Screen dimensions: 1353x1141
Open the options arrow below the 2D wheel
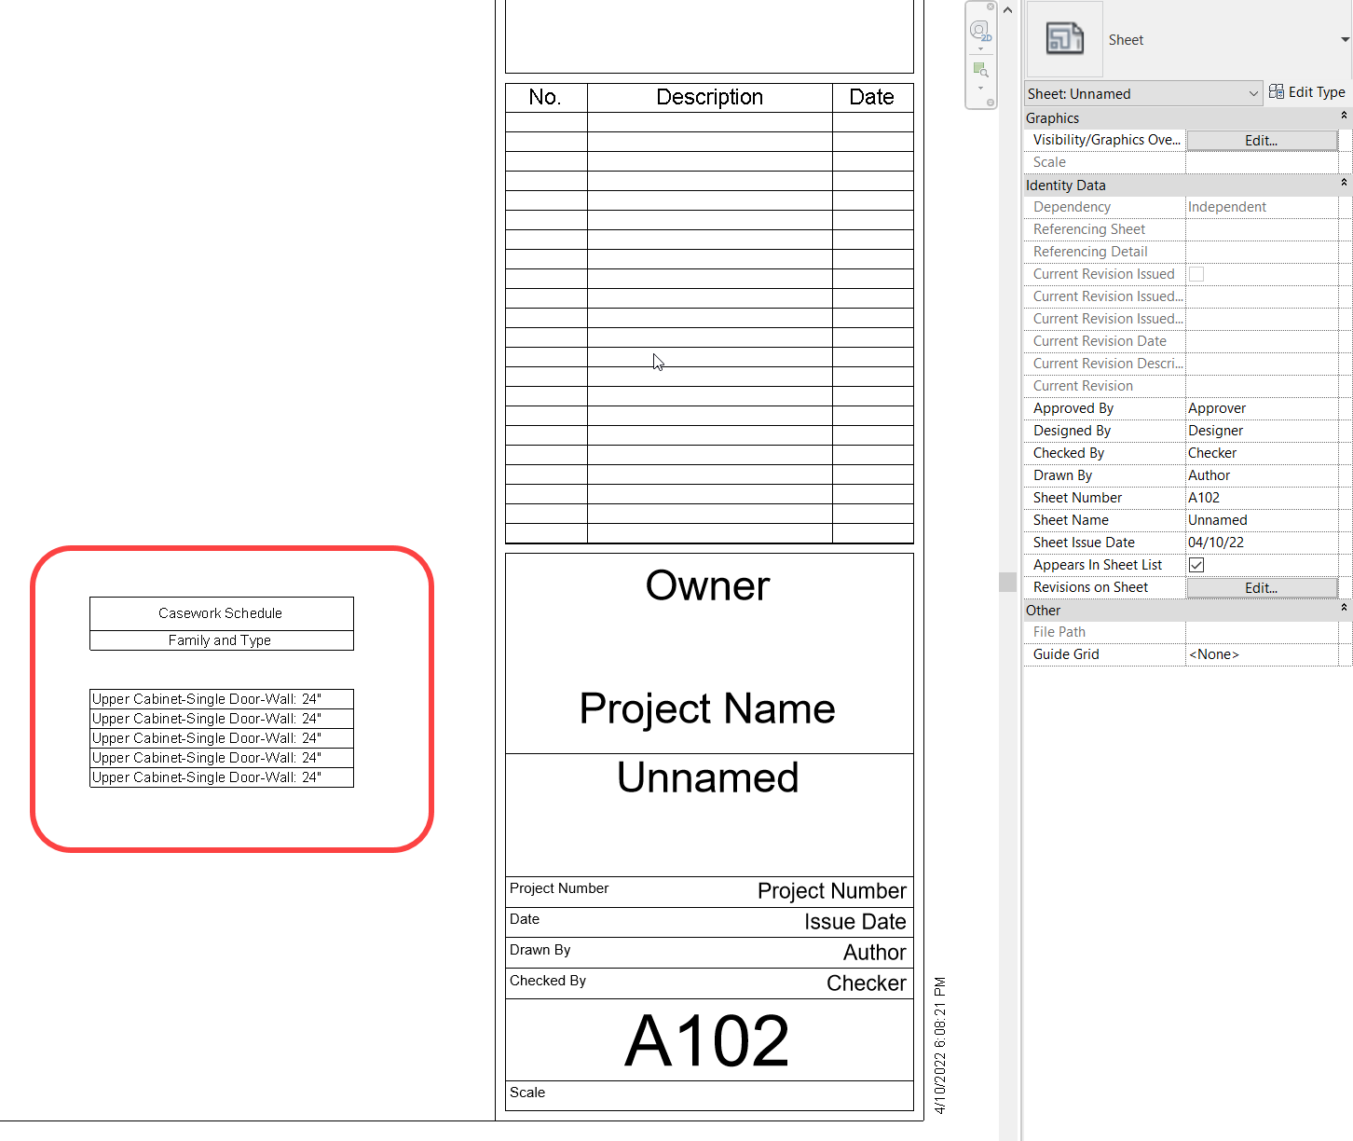coord(980,48)
